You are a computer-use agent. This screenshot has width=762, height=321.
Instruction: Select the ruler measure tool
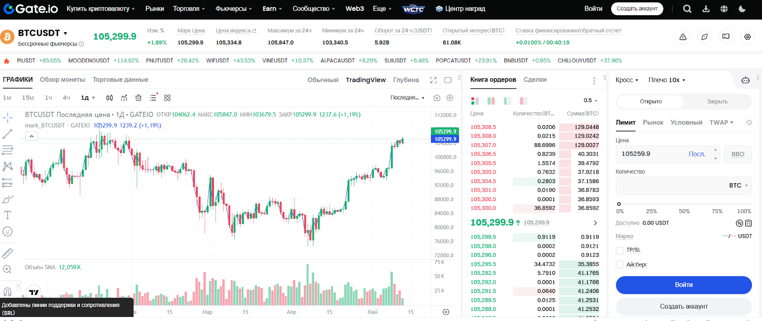(x=8, y=253)
